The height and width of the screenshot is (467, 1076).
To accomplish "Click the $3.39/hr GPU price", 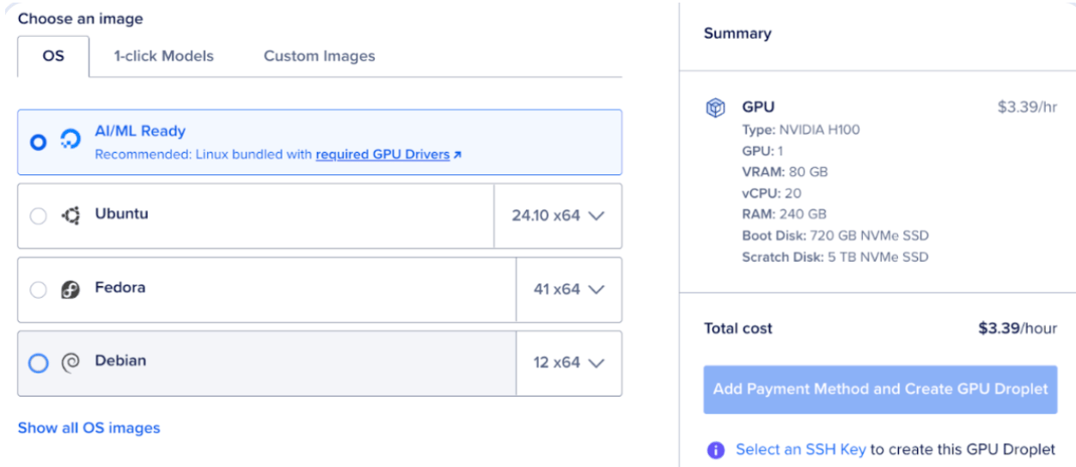I will [x=1027, y=107].
